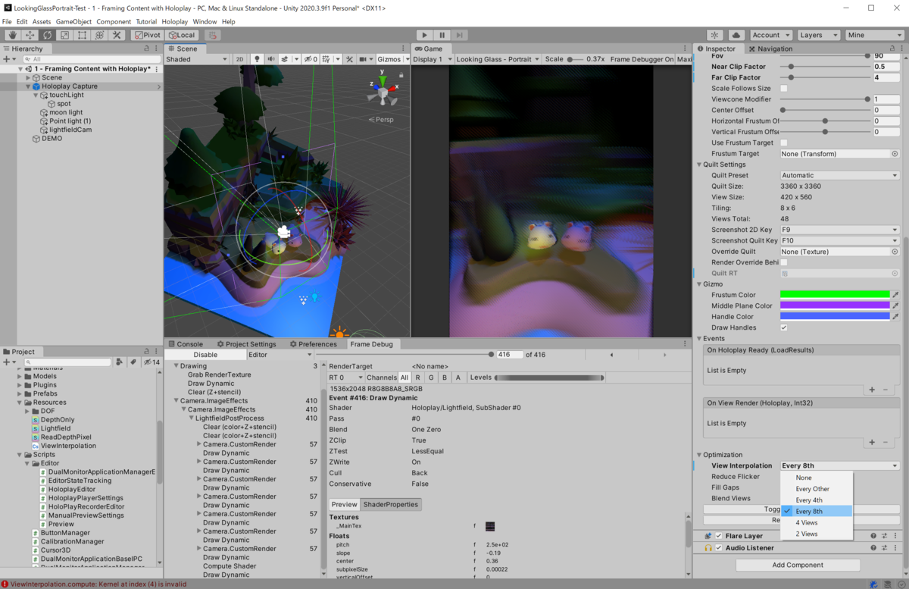The height and width of the screenshot is (589, 909).
Task: Open Flare Layer help icon
Action: (873, 536)
